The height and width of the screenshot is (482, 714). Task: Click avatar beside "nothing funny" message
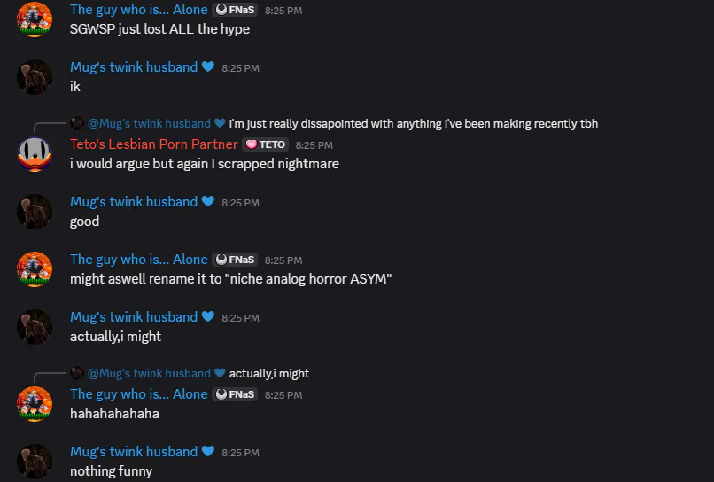click(x=35, y=461)
